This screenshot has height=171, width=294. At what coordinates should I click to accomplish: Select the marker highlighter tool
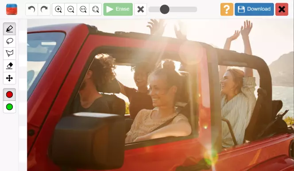(x=9, y=29)
